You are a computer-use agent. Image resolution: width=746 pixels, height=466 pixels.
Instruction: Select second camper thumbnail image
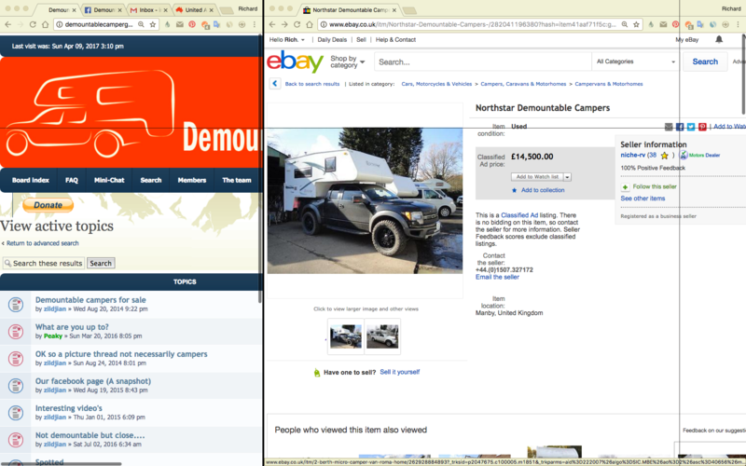tap(382, 336)
